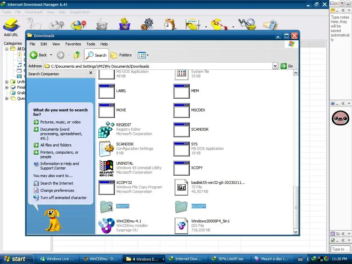Select the Windows2000SP4_5in1 ISO file icon
352x264 pixels.
coord(181,225)
